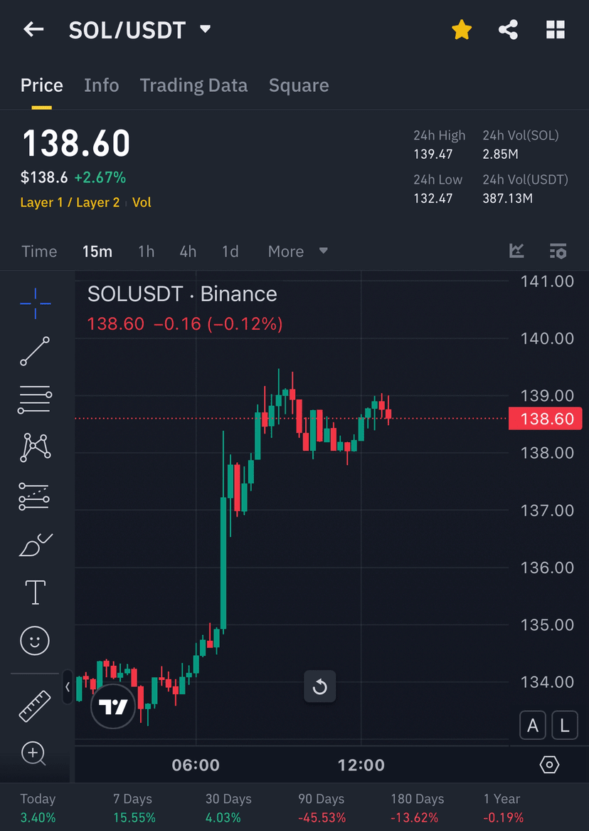Tap the 24h High value 139.47

pos(433,155)
